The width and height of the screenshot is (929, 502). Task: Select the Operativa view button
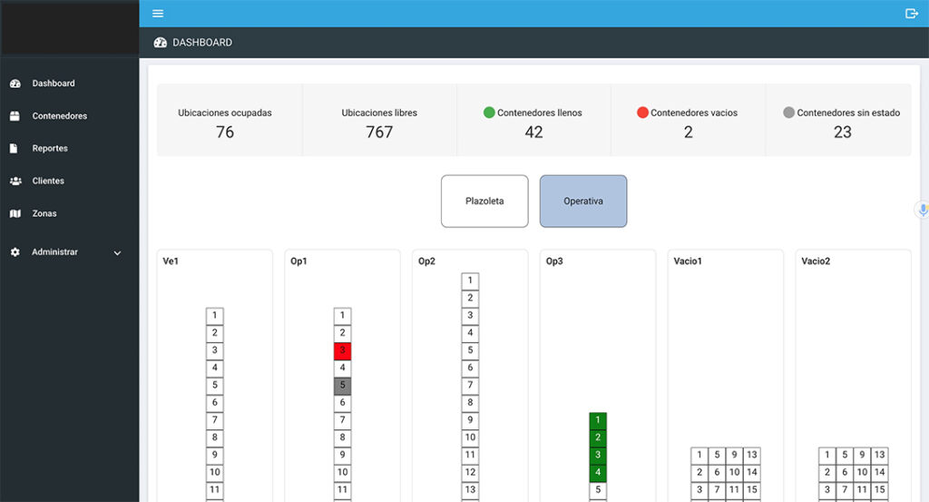coord(582,201)
